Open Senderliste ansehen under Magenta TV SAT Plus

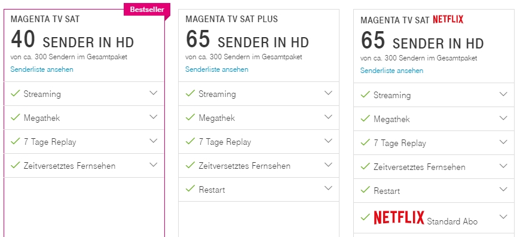coord(216,69)
